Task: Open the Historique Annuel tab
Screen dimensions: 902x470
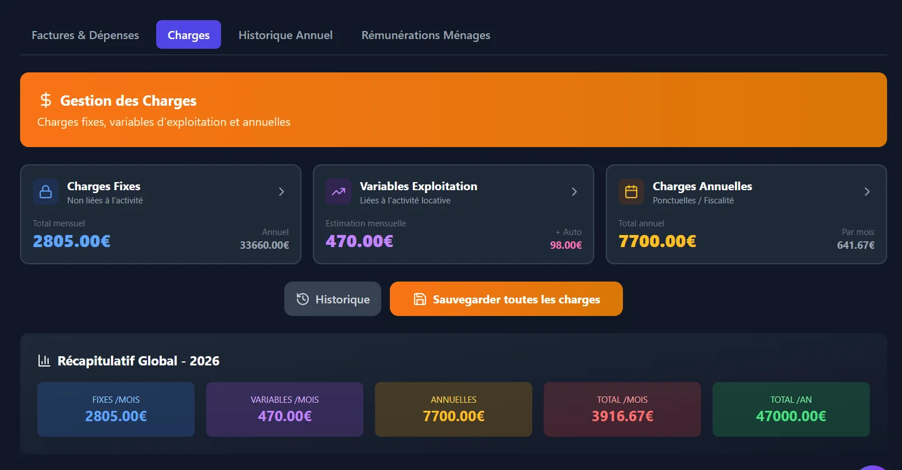Action: pyautogui.click(x=285, y=35)
